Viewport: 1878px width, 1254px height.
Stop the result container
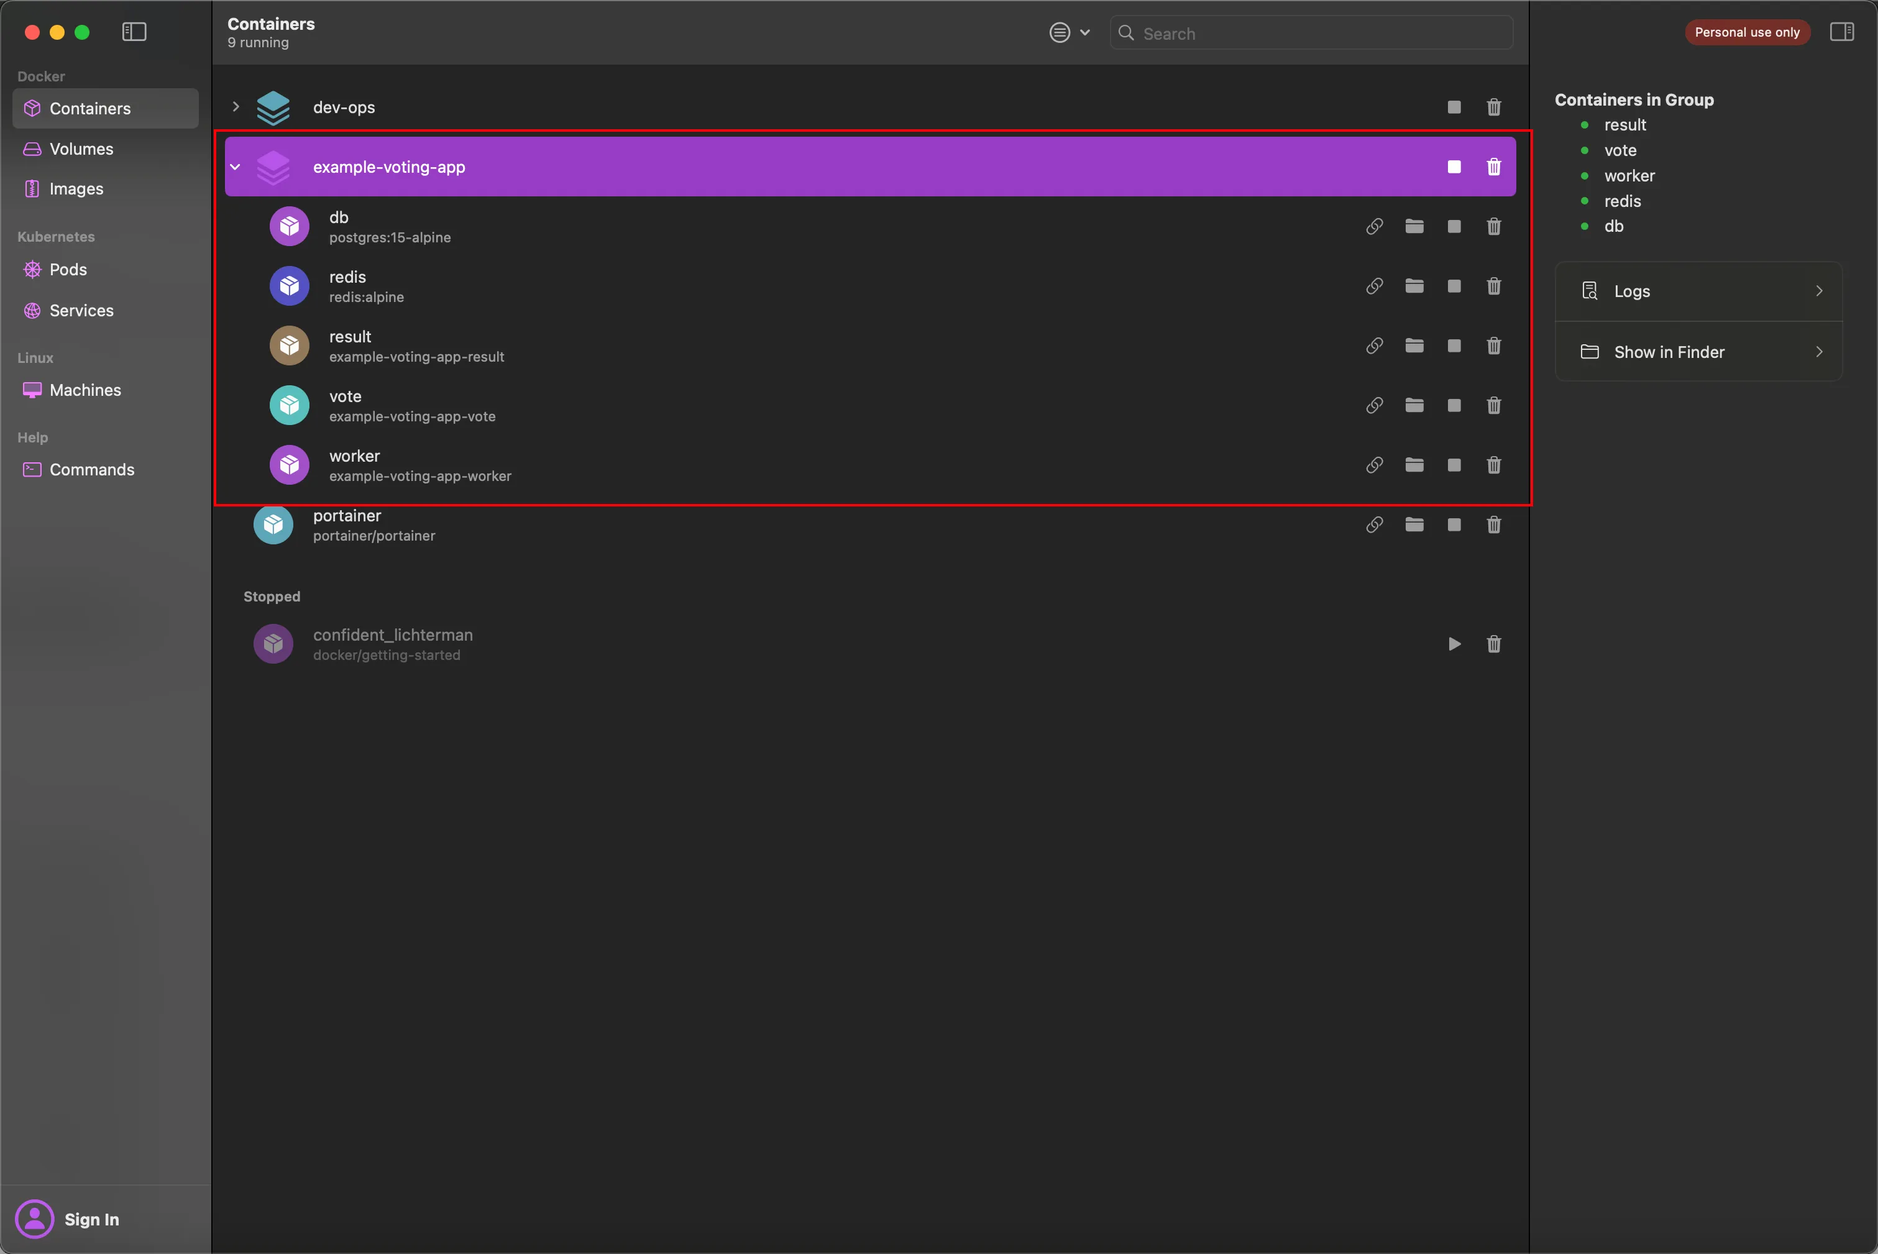pyautogui.click(x=1454, y=346)
